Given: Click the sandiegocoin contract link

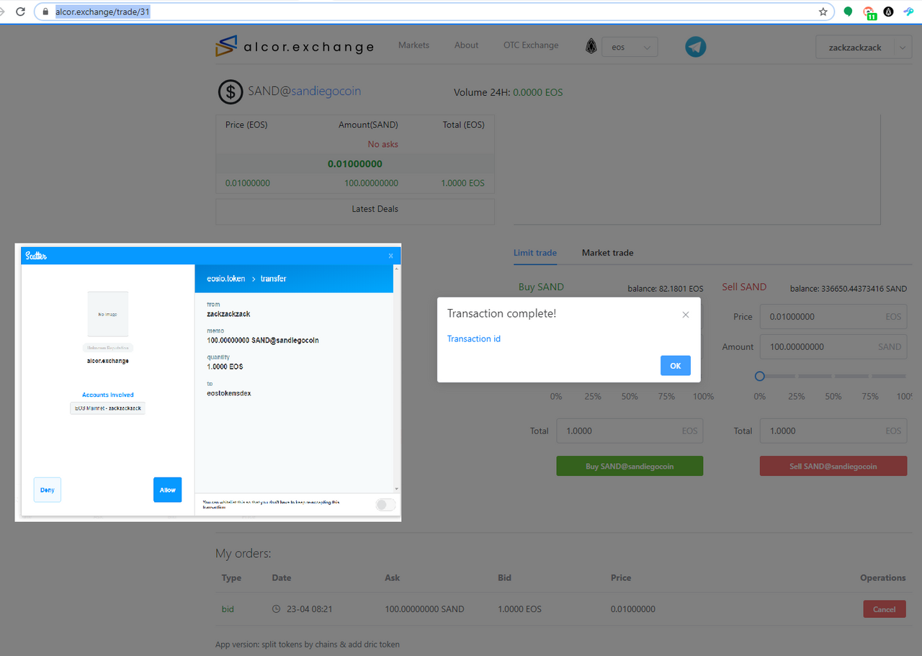Looking at the screenshot, I should pos(326,91).
